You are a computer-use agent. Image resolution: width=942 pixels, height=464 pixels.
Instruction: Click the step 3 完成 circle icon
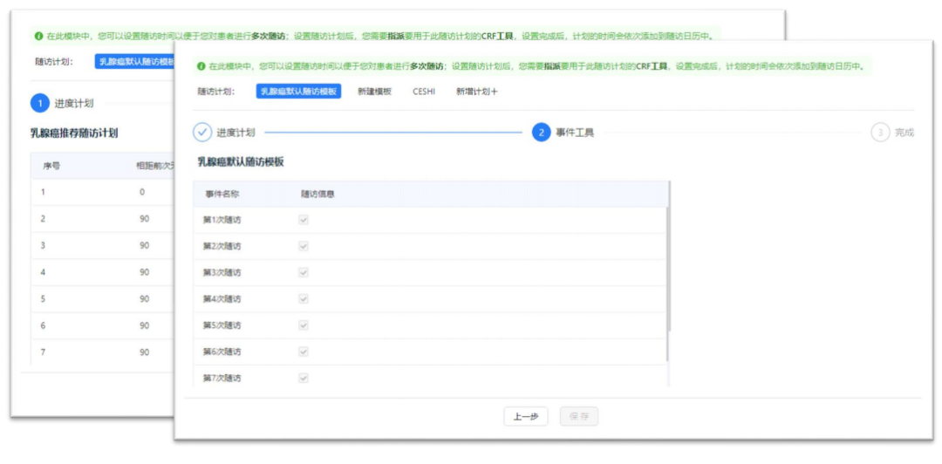(x=880, y=133)
